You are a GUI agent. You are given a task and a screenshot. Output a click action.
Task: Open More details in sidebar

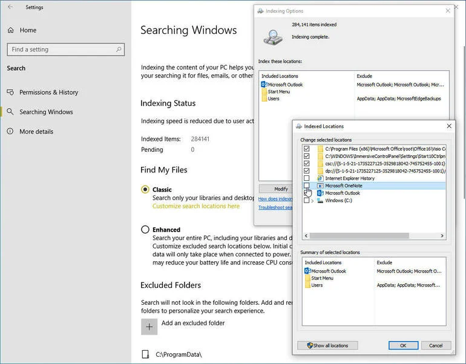point(36,132)
